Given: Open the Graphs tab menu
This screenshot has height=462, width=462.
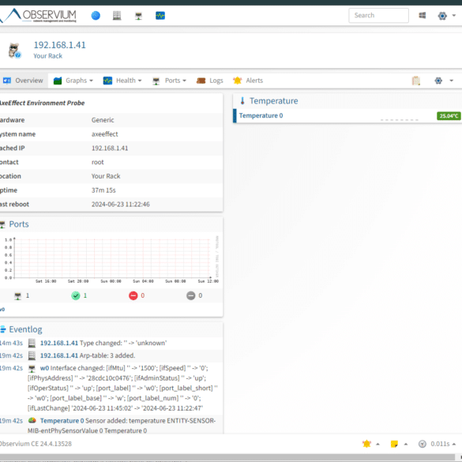Looking at the screenshot, I should (73, 81).
